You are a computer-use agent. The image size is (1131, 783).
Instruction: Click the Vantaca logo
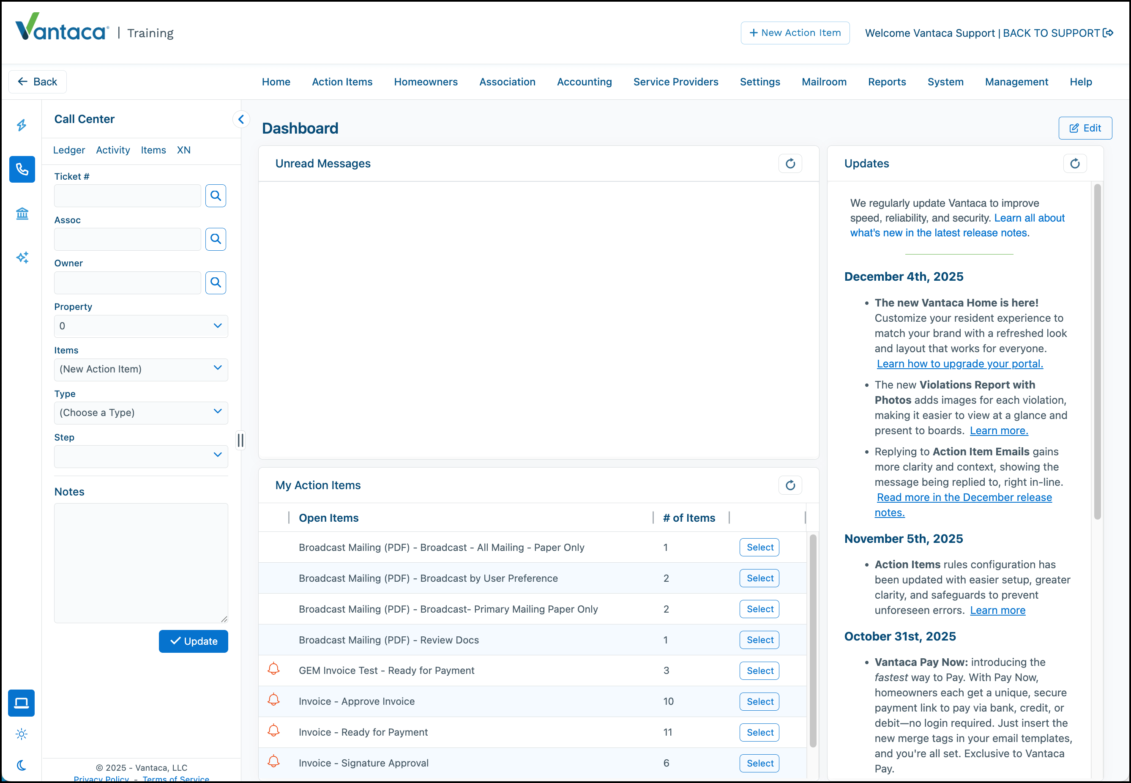coord(62,27)
